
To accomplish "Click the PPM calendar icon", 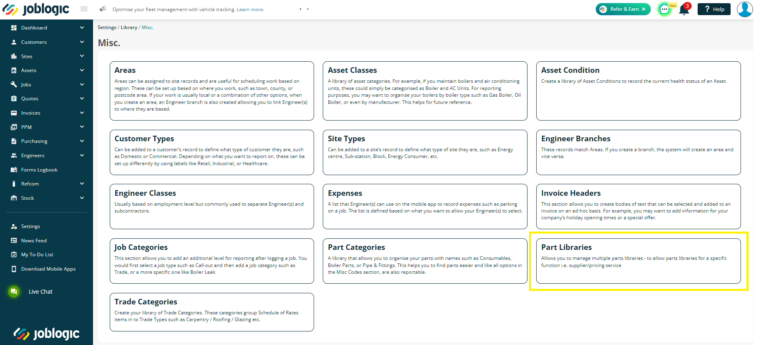I will (14, 127).
